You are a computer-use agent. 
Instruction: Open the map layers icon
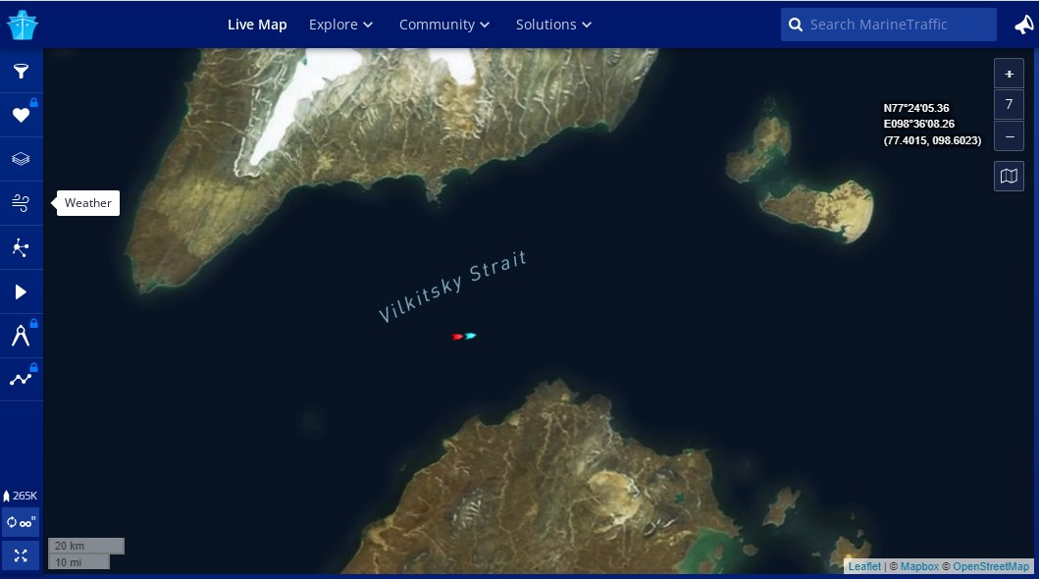coord(22,159)
